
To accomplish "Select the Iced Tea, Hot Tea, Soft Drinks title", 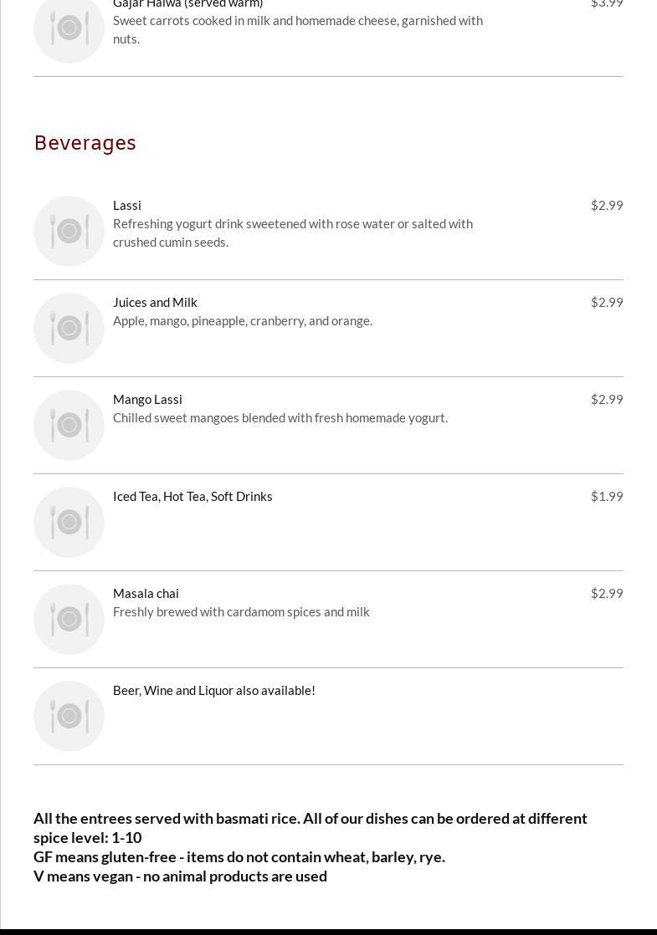I will tap(192, 496).
